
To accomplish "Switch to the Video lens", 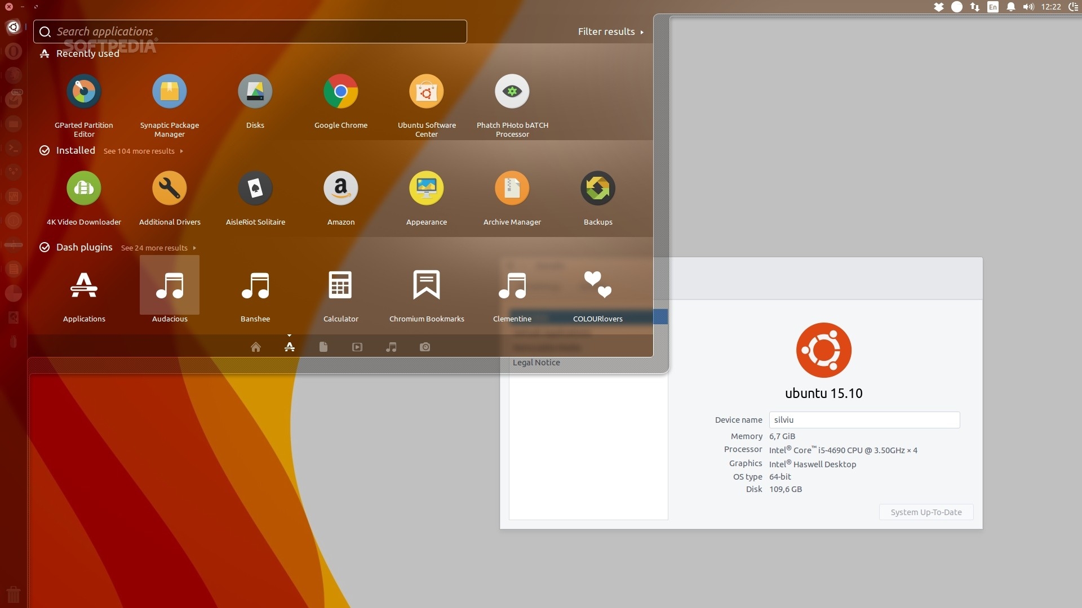I will tap(357, 347).
